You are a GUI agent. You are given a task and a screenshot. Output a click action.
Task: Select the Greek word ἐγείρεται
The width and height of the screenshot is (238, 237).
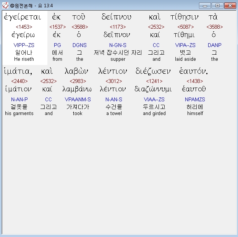click(x=23, y=17)
